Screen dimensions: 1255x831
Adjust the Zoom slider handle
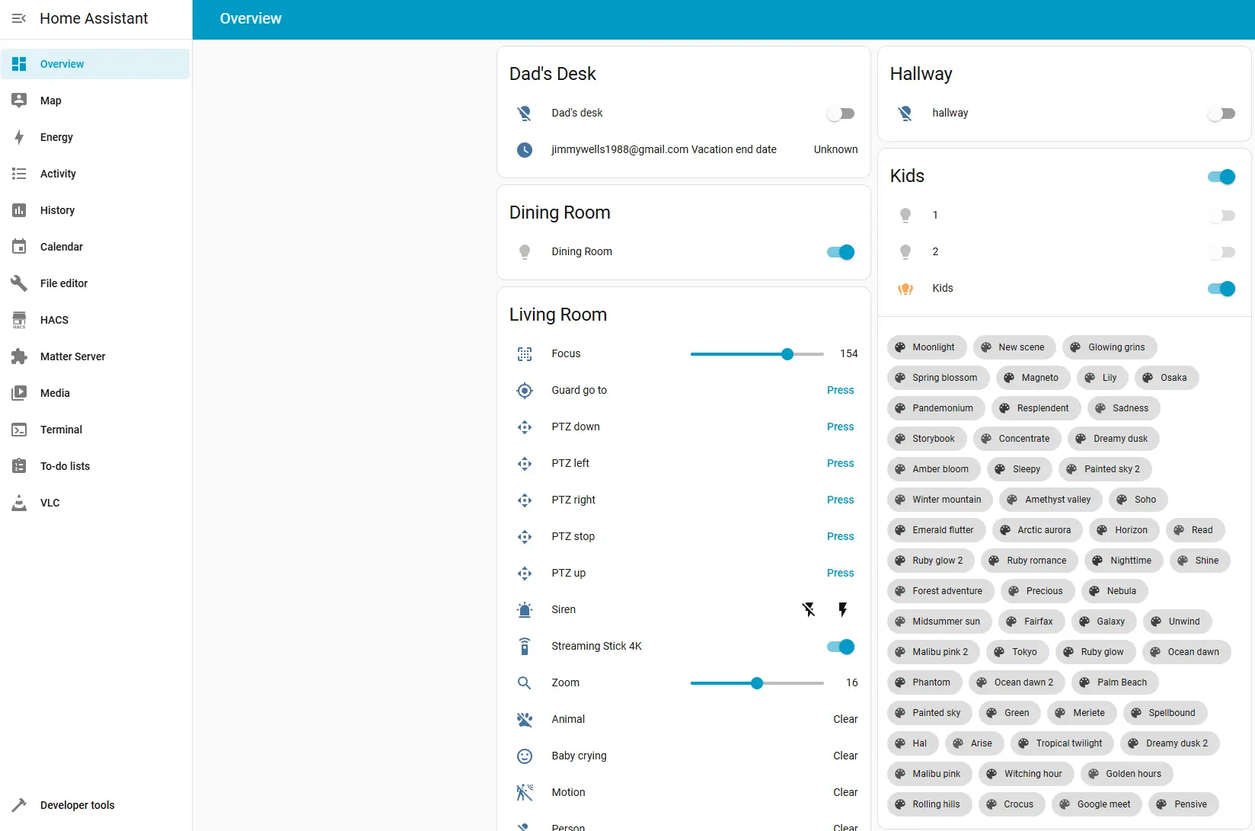click(757, 683)
